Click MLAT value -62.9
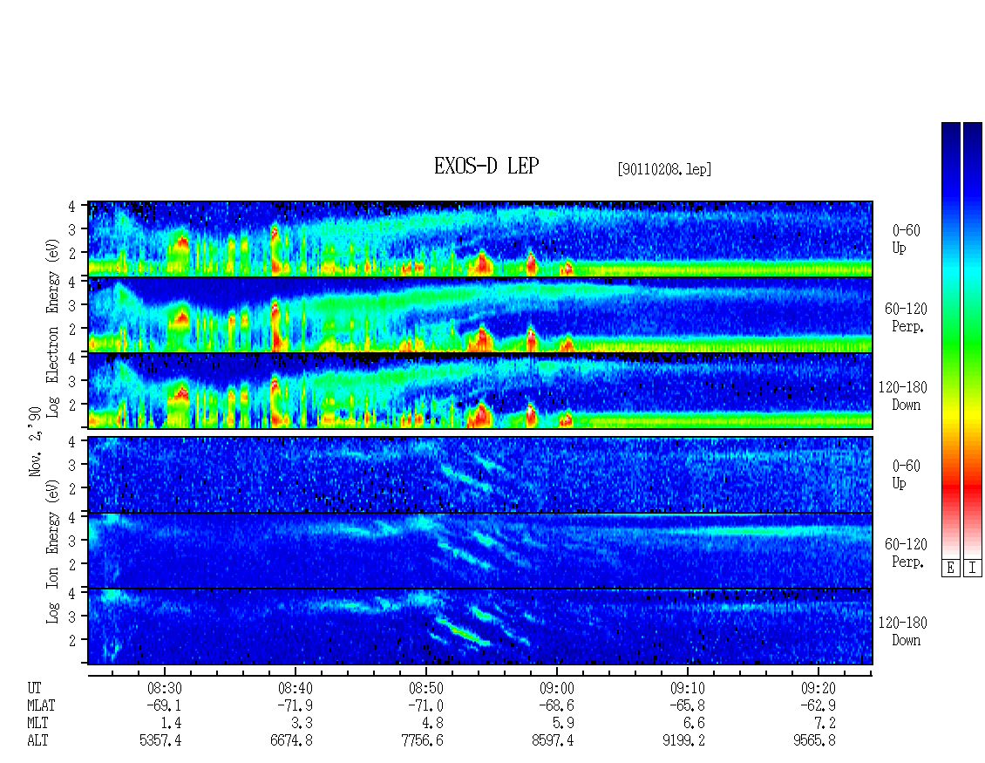This screenshot has width=985, height=763. [818, 705]
